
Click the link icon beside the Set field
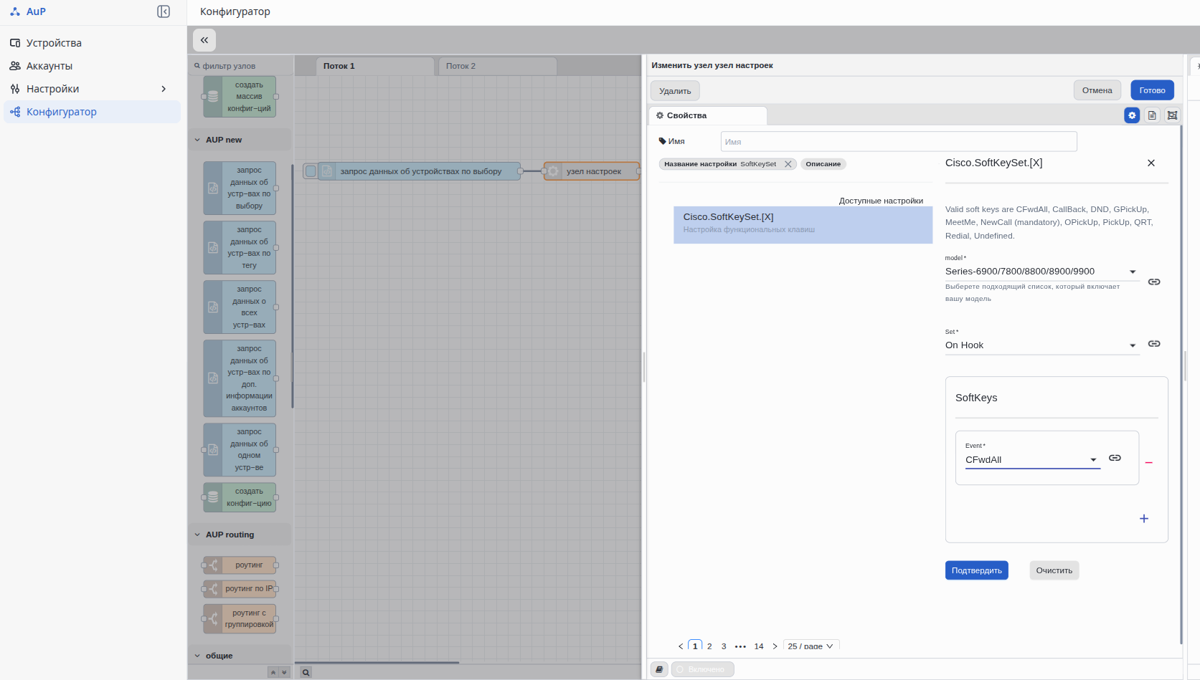pyautogui.click(x=1154, y=344)
